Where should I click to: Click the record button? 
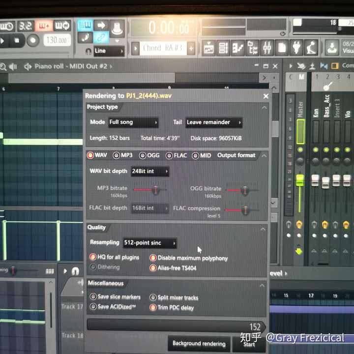pos(33,41)
